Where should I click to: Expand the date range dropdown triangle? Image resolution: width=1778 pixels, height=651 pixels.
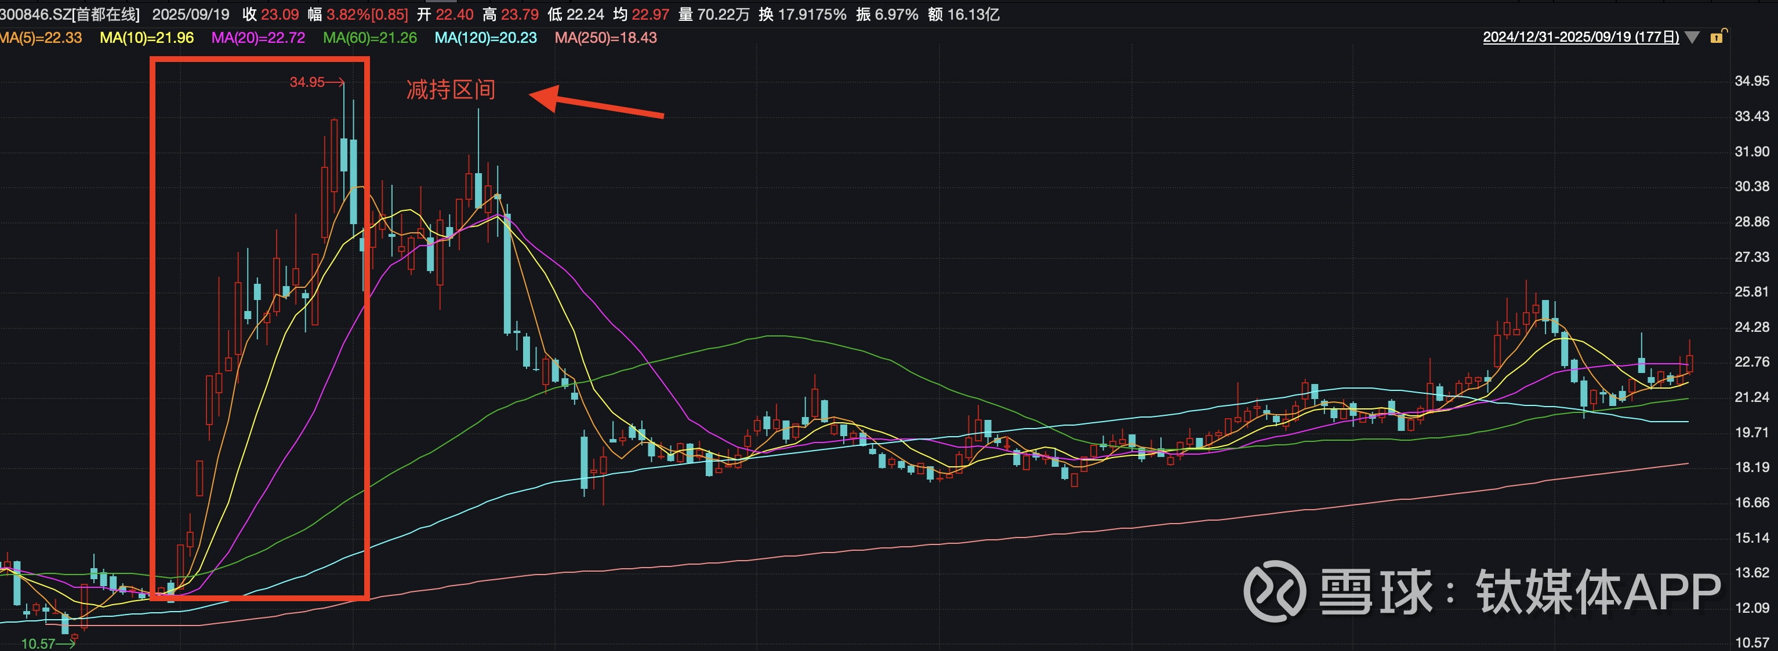[x=1692, y=37]
